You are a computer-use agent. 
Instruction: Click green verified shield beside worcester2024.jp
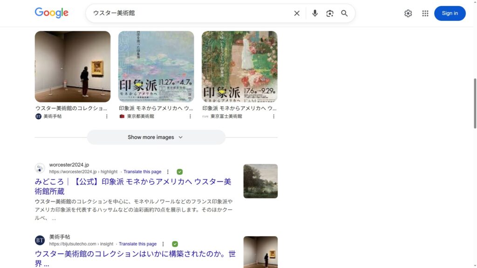point(180,172)
